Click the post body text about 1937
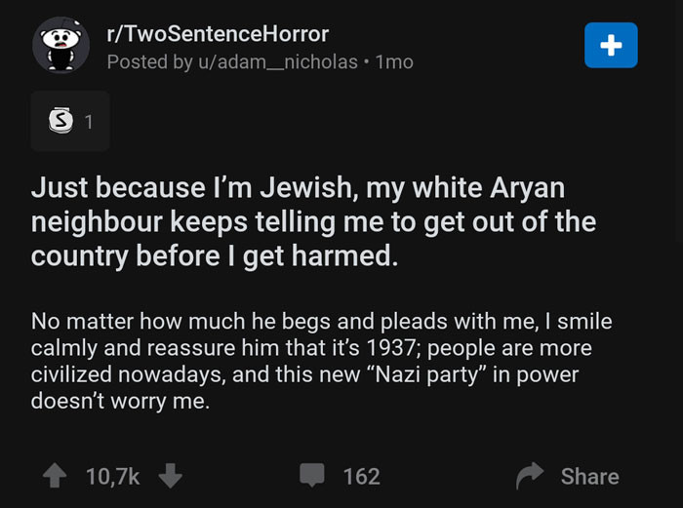683x508 pixels. [x=321, y=361]
